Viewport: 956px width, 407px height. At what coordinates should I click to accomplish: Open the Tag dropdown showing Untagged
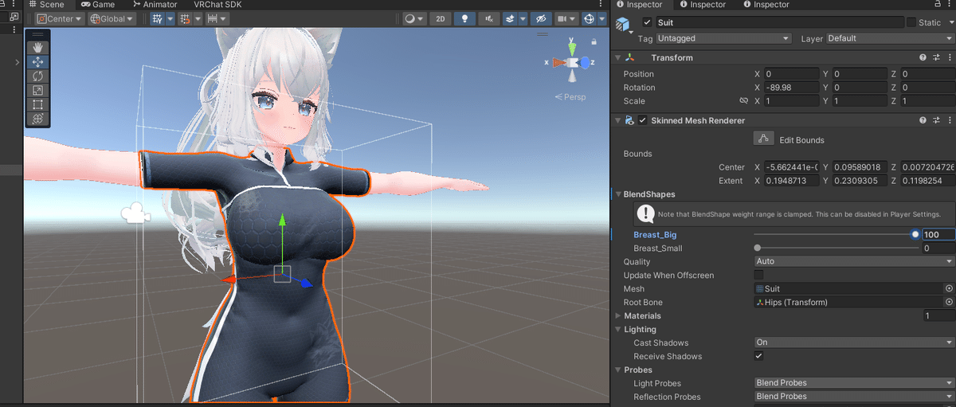point(724,38)
